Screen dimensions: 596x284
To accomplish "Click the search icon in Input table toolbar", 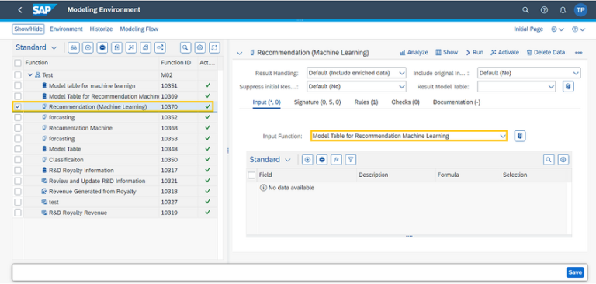I will [549, 160].
